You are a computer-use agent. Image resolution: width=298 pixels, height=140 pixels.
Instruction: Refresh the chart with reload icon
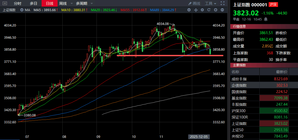(x=209, y=10)
